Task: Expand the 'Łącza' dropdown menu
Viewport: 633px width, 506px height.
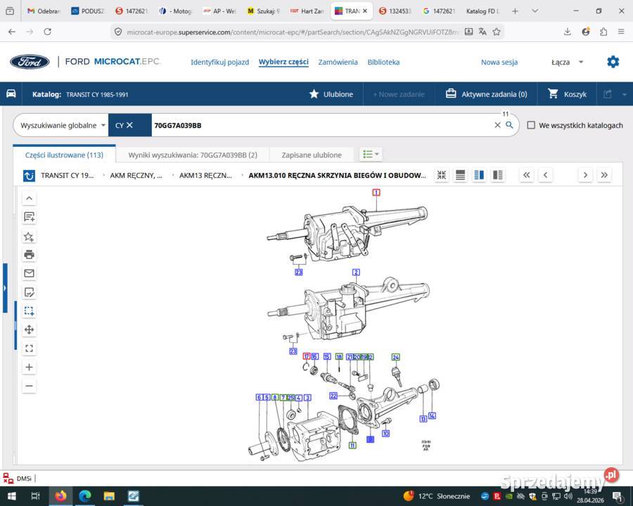Action: click(x=567, y=62)
